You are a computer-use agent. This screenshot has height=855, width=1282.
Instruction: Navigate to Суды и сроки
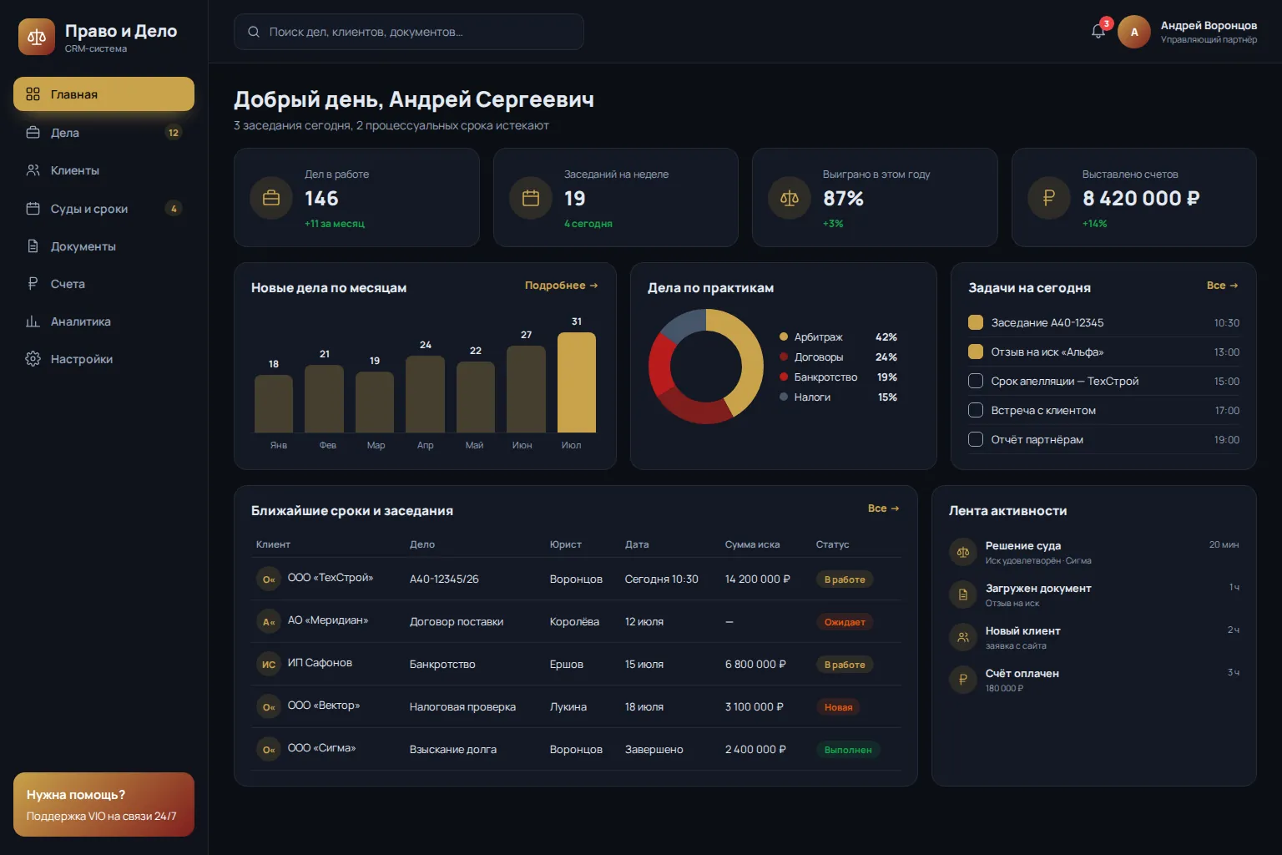(103, 209)
